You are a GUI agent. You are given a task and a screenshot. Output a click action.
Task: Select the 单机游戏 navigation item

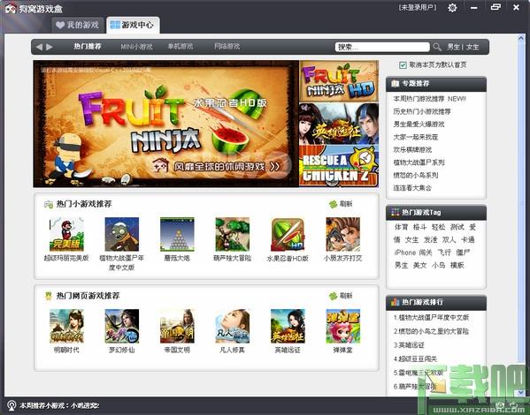tap(181, 47)
